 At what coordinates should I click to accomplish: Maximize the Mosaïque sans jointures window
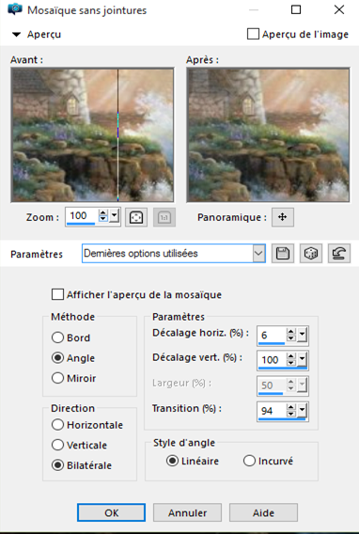(296, 9)
